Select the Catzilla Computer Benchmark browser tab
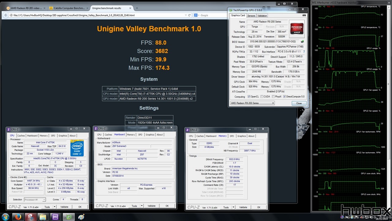392x221 pixels. click(x=69, y=8)
